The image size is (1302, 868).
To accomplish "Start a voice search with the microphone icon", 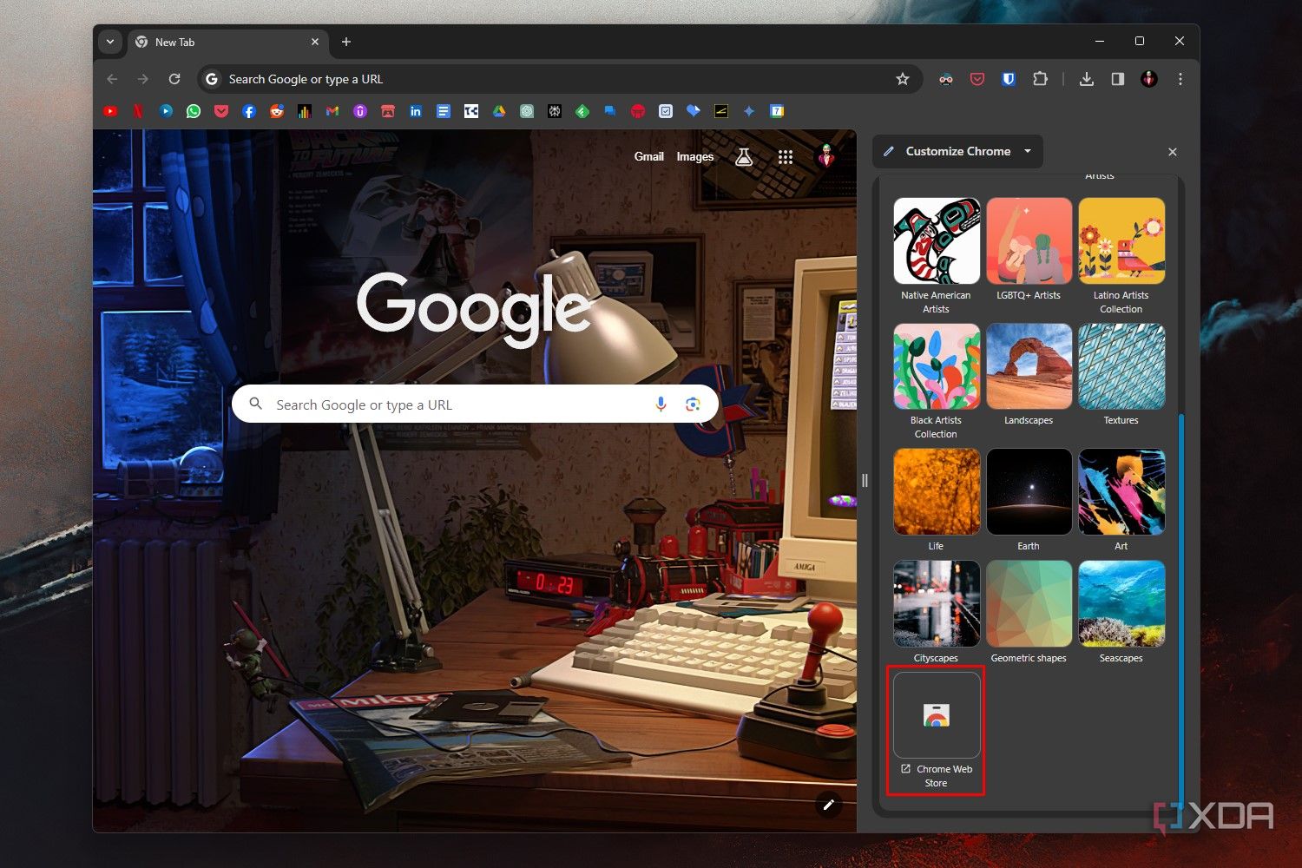I will tap(661, 404).
